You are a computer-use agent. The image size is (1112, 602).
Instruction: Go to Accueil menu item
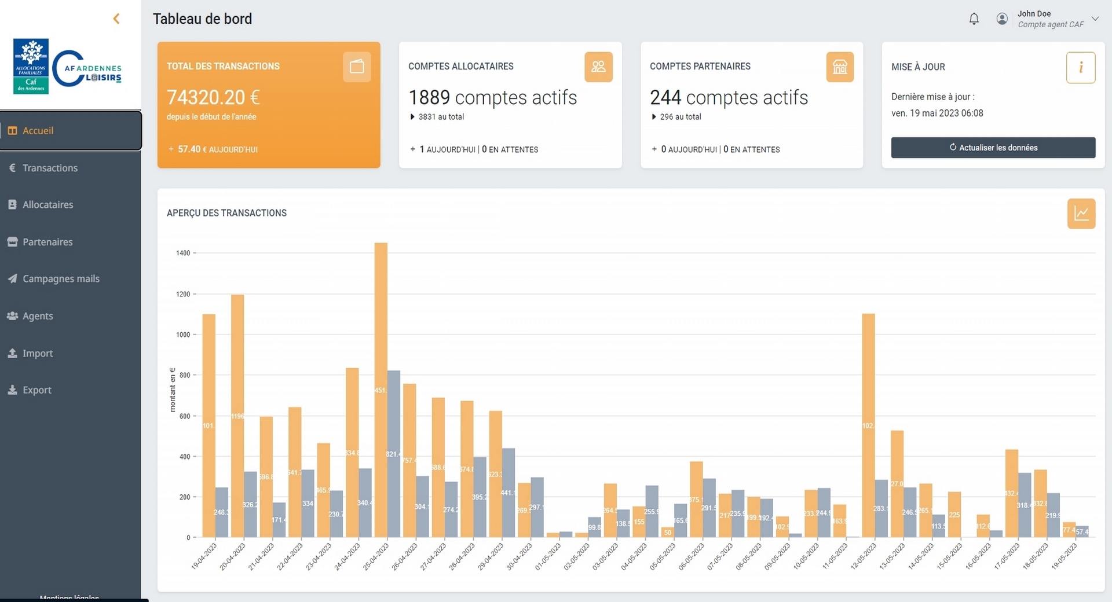click(x=71, y=130)
